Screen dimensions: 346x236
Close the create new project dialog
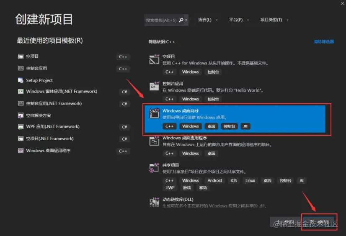pos(343,3)
